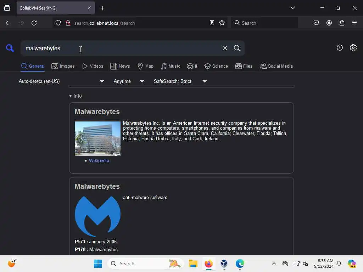Open VirtualBox from the taskbar
The height and width of the screenshot is (272, 363).
(x=224, y=263)
